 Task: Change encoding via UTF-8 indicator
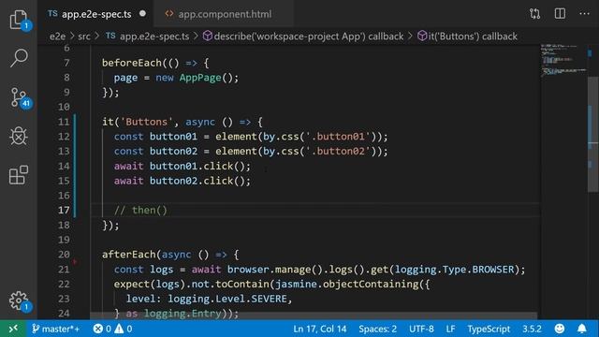(x=421, y=329)
